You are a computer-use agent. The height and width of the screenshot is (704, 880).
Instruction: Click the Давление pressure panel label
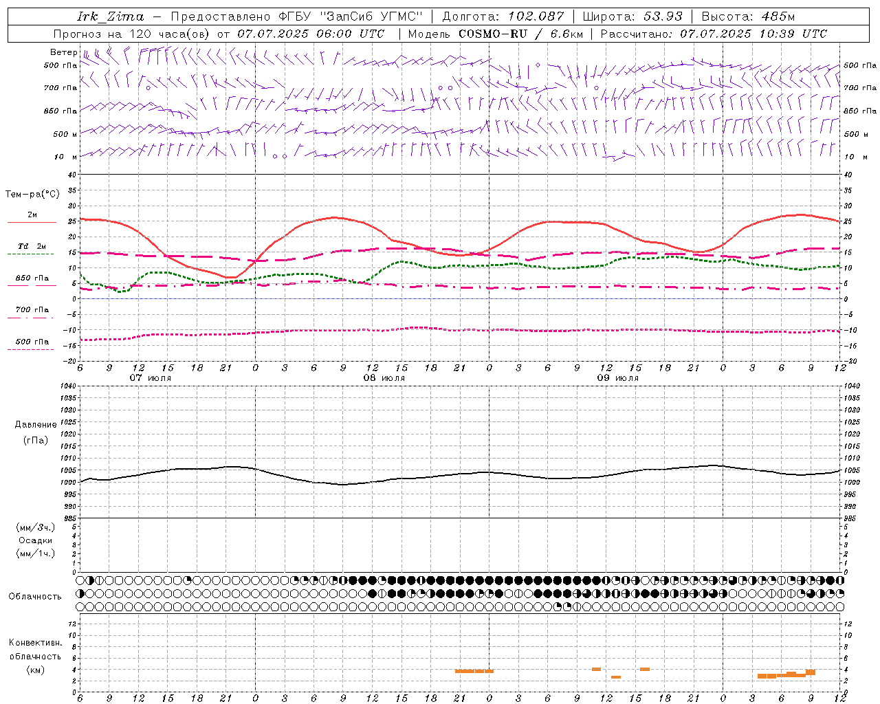coord(36,425)
